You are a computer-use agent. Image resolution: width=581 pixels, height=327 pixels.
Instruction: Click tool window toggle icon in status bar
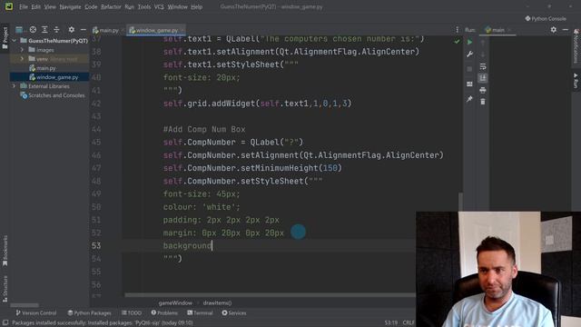(5, 322)
